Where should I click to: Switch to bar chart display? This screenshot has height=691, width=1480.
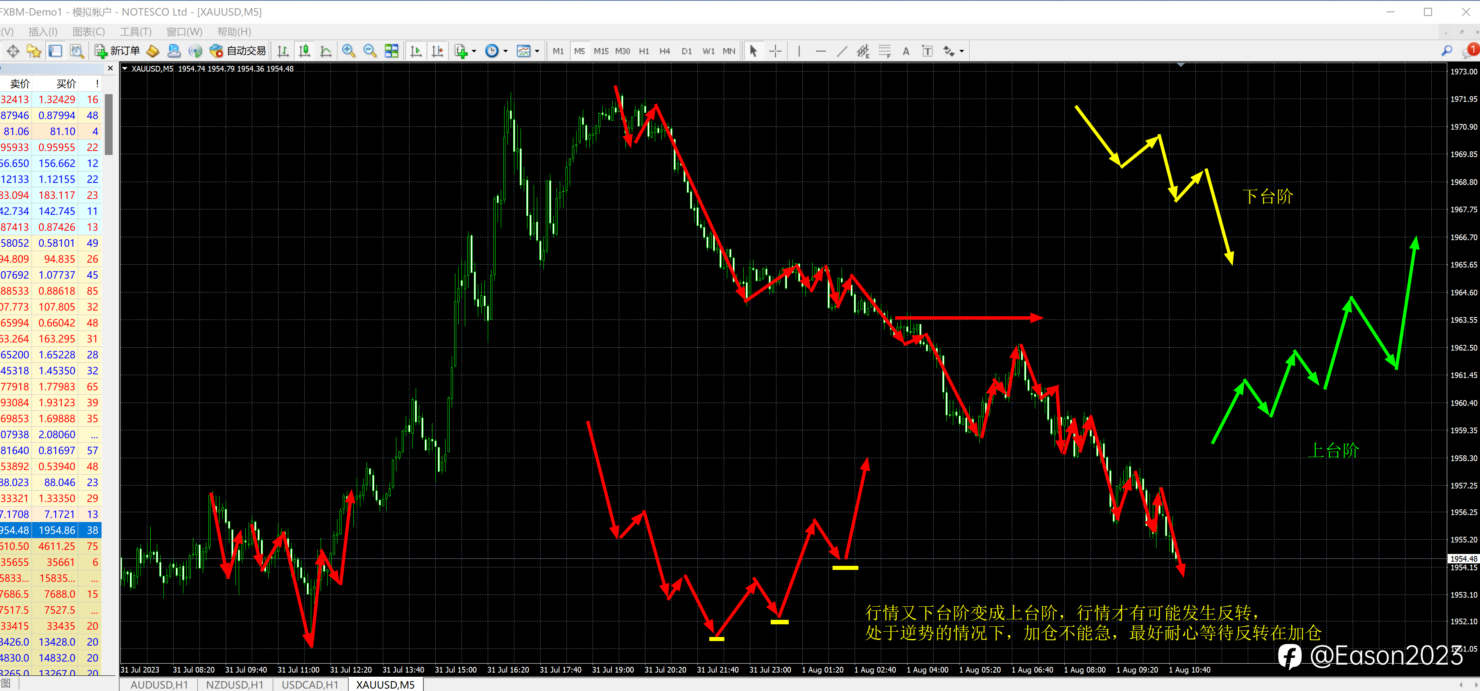pyautogui.click(x=283, y=51)
